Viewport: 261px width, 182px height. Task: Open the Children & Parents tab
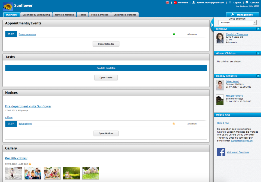[125, 15]
